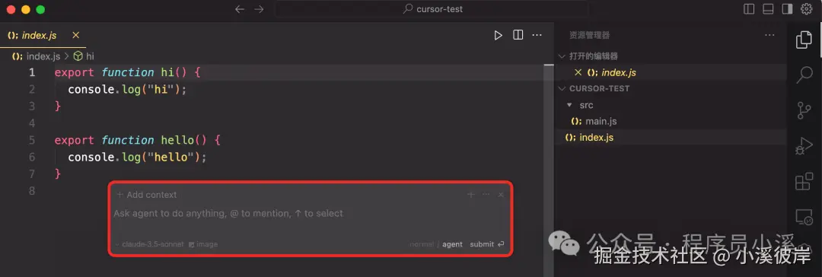822x277 pixels.
Task: Open main.js in the file tree
Action: coord(601,121)
